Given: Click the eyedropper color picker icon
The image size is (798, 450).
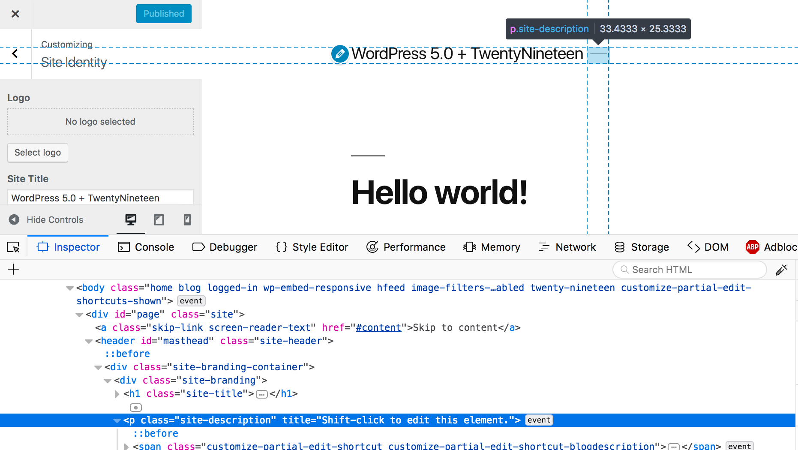Looking at the screenshot, I should point(782,270).
